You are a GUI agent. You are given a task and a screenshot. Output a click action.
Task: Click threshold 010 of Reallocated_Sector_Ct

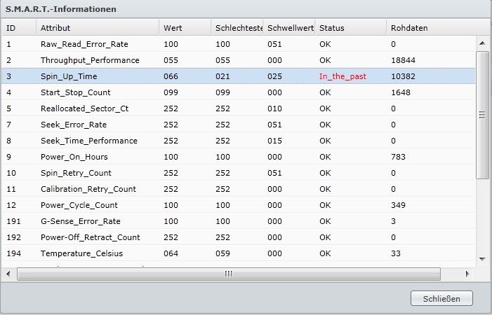pyautogui.click(x=274, y=108)
